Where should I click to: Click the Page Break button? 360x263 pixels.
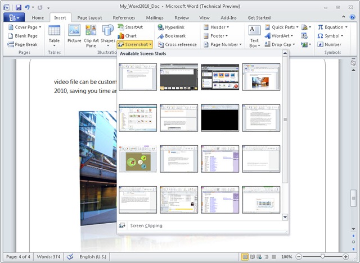pyautogui.click(x=22, y=45)
